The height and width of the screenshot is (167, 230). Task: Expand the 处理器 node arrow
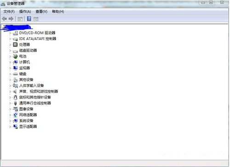coord(10,45)
